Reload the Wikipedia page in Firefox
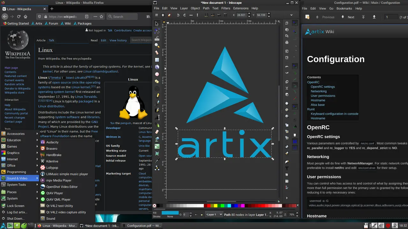The height and width of the screenshot is (229, 408). pos(18,17)
